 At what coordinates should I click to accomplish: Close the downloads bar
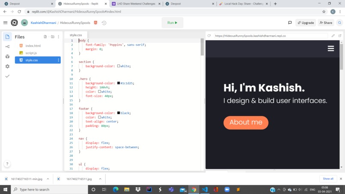pos(341,179)
